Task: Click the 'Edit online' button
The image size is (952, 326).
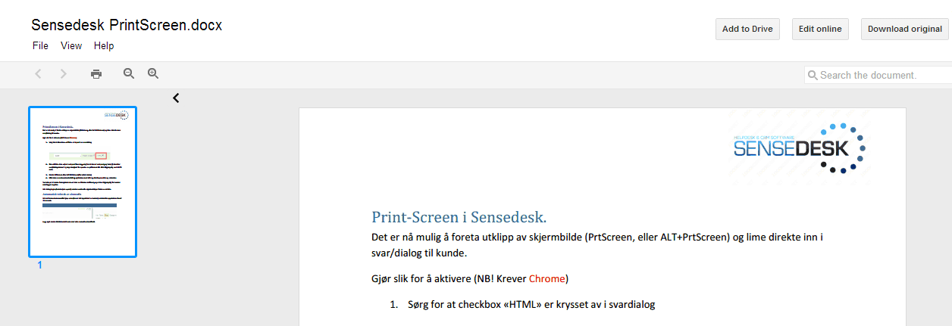Action: pyautogui.click(x=820, y=29)
